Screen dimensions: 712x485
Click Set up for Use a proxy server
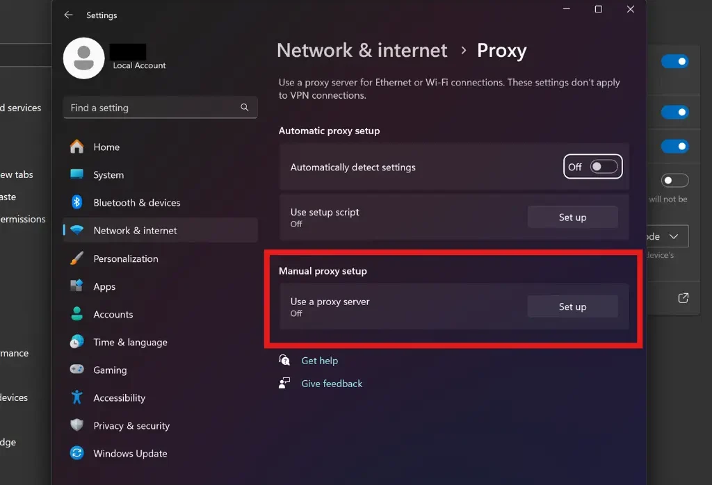click(x=573, y=306)
